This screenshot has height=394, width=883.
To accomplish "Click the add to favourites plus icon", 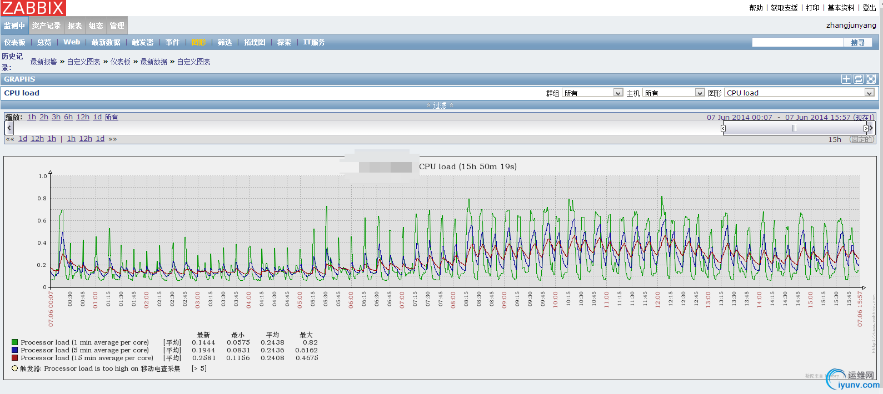I will [846, 79].
